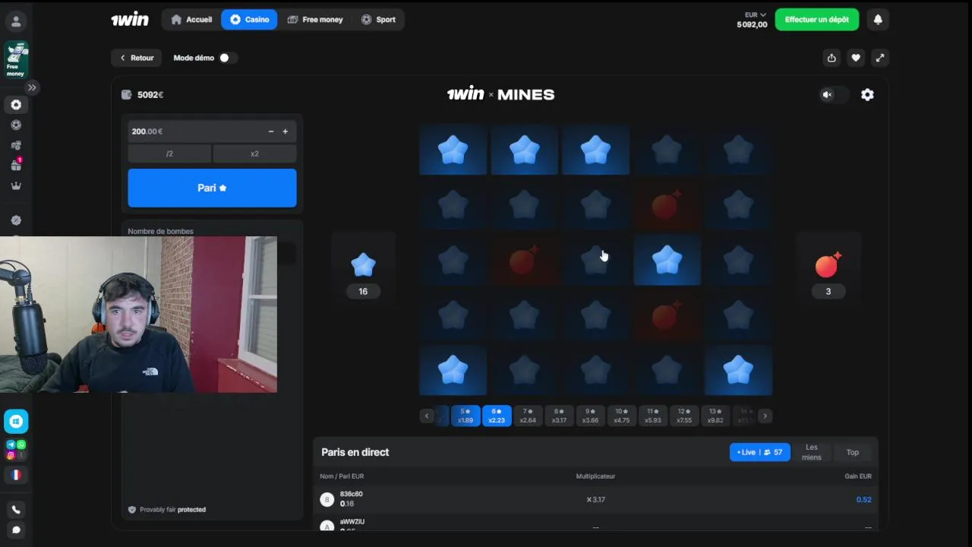Go back with the Retour button
The height and width of the screenshot is (547, 972).
(x=137, y=58)
